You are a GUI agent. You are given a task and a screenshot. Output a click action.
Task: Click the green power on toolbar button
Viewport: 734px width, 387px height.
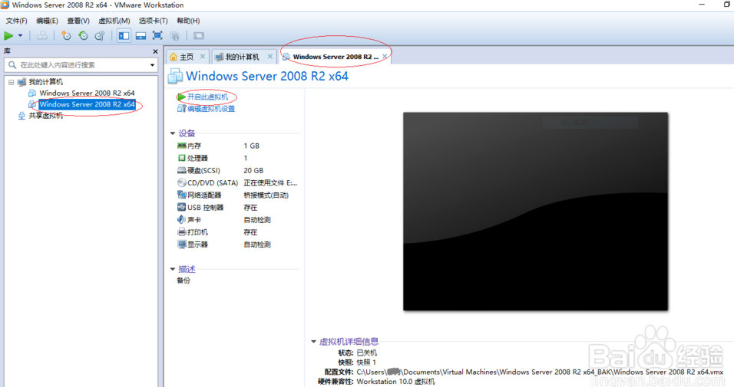pos(8,35)
